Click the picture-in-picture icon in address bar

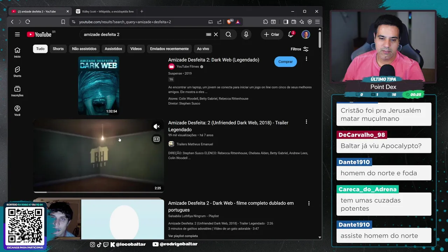[211, 22]
